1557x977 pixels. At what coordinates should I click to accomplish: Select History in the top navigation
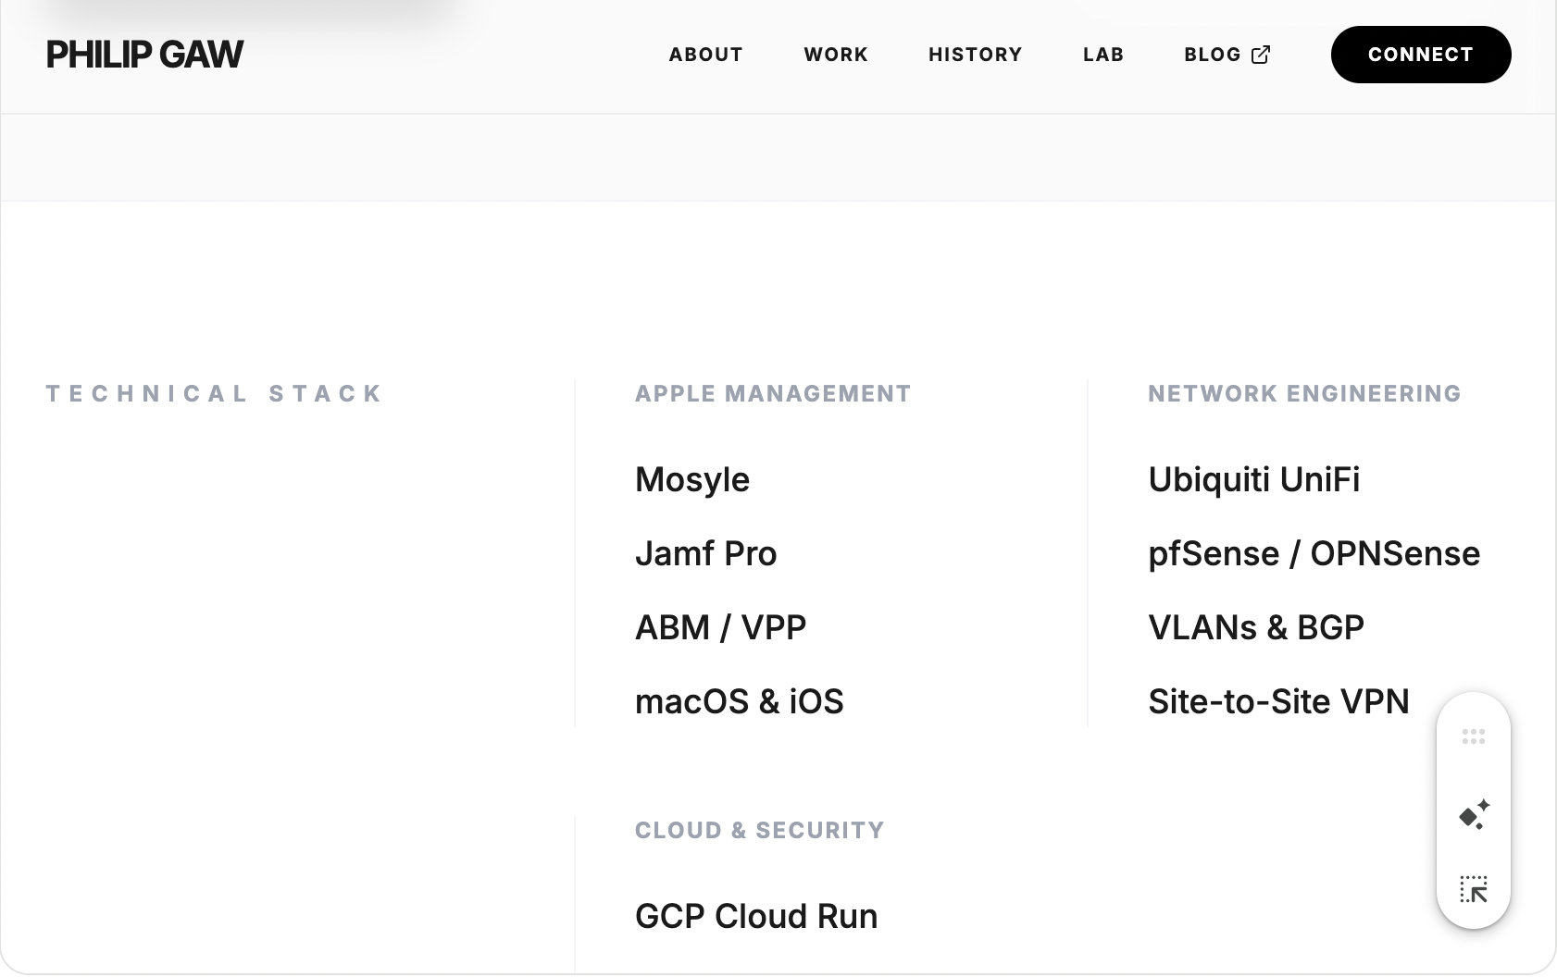(x=975, y=55)
